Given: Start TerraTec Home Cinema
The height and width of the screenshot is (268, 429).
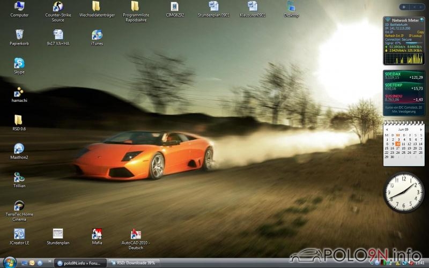Looking at the screenshot, I should coord(19,206).
